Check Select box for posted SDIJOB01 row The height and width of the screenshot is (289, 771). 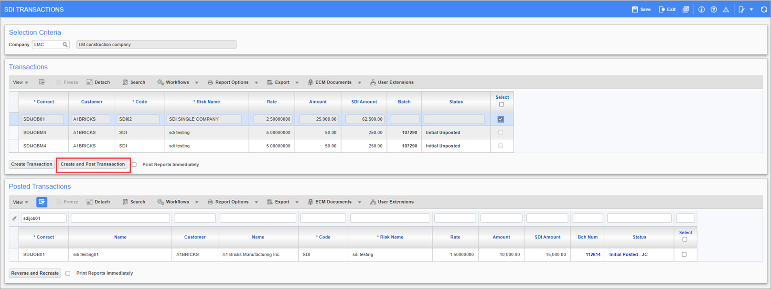(684, 255)
